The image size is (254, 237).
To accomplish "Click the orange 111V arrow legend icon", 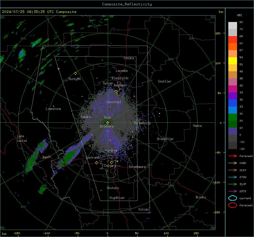I will 233,170.
